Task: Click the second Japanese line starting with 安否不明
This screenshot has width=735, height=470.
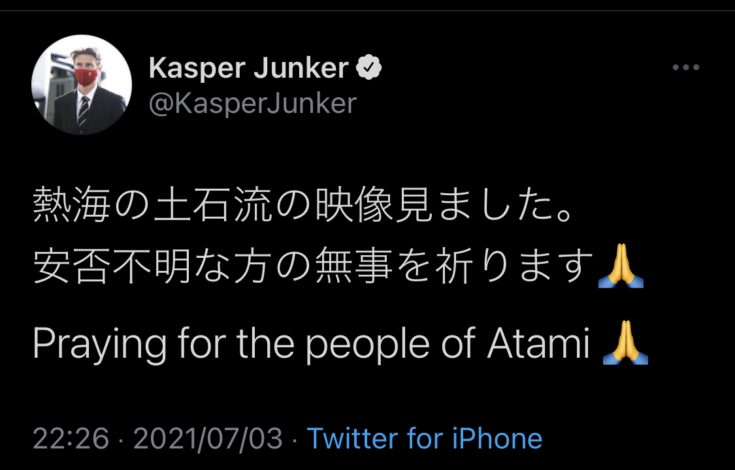Action: (314, 268)
